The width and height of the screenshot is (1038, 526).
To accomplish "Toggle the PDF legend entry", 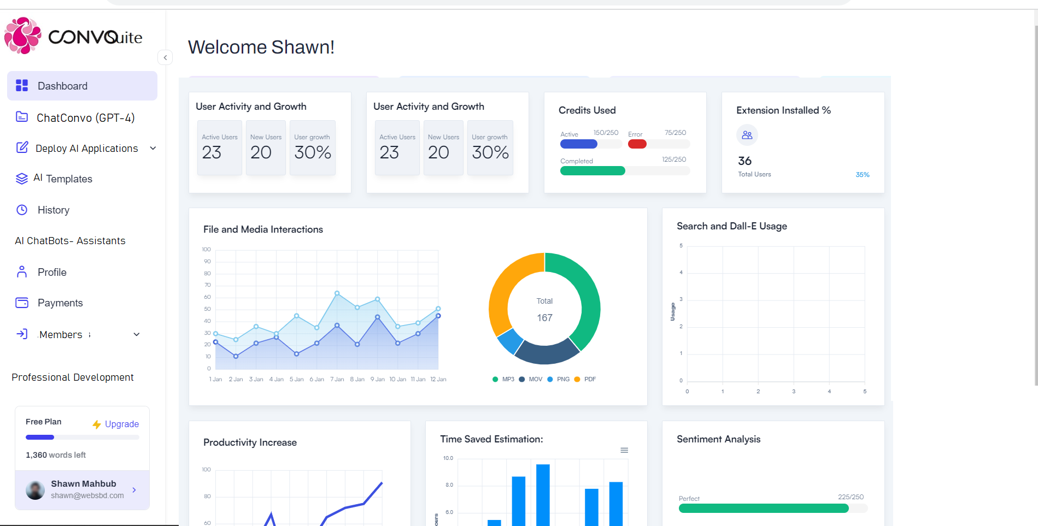I will (585, 379).
